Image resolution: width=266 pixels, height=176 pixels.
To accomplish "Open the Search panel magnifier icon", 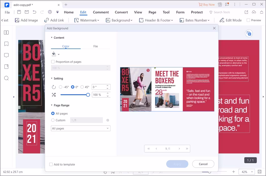I will coord(6,78).
